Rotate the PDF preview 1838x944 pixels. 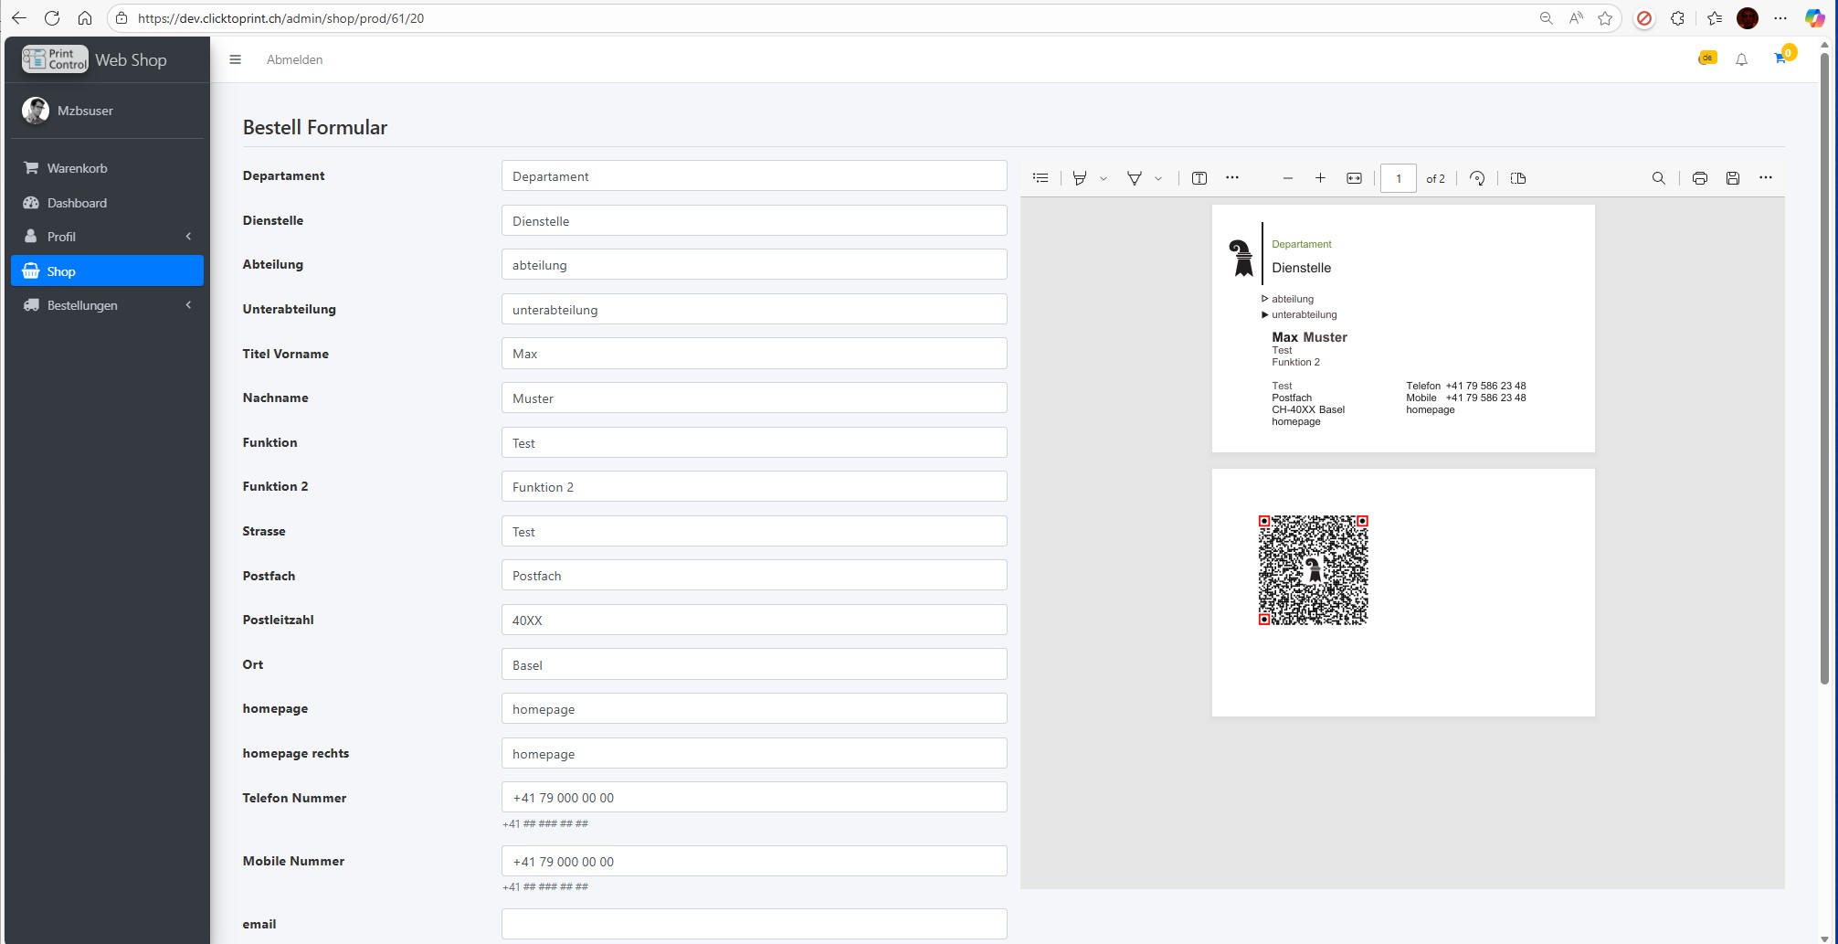click(1477, 178)
